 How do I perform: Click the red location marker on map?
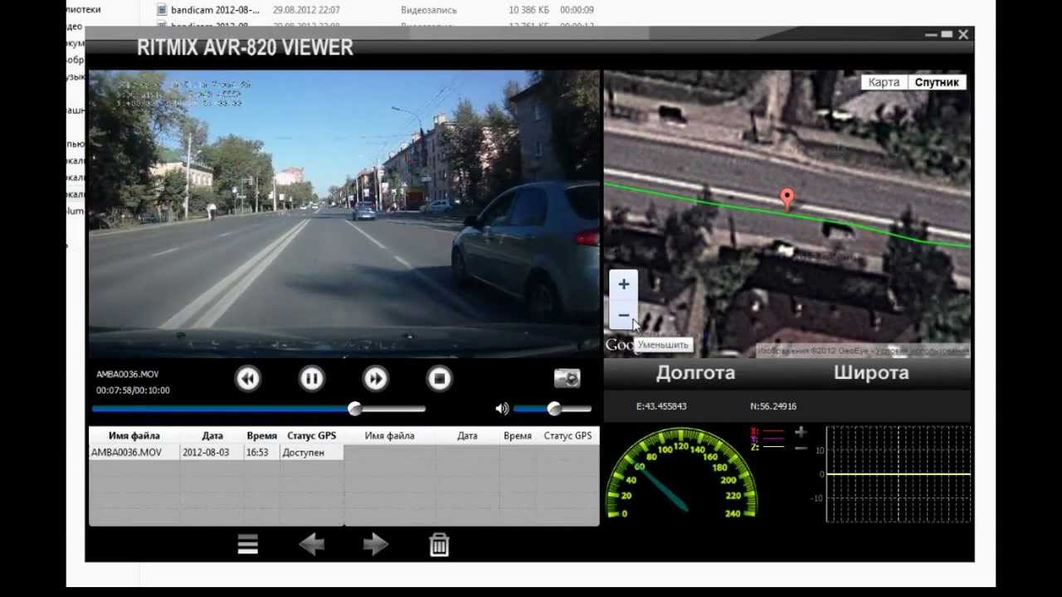pyautogui.click(x=787, y=199)
